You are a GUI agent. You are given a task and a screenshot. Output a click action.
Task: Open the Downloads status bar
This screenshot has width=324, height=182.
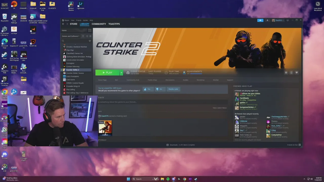pyautogui.click(x=180, y=145)
